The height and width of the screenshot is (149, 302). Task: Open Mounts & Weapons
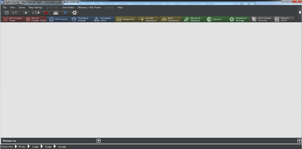tap(194, 19)
